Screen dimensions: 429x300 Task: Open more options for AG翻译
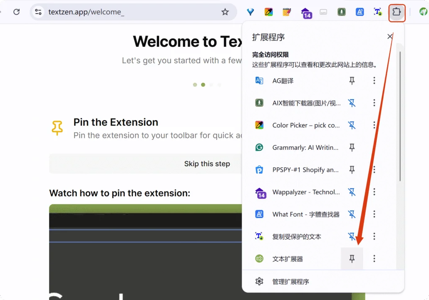click(374, 81)
